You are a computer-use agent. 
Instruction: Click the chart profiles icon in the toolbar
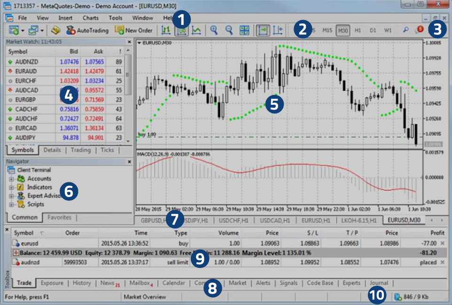pyautogui.click(x=33, y=30)
